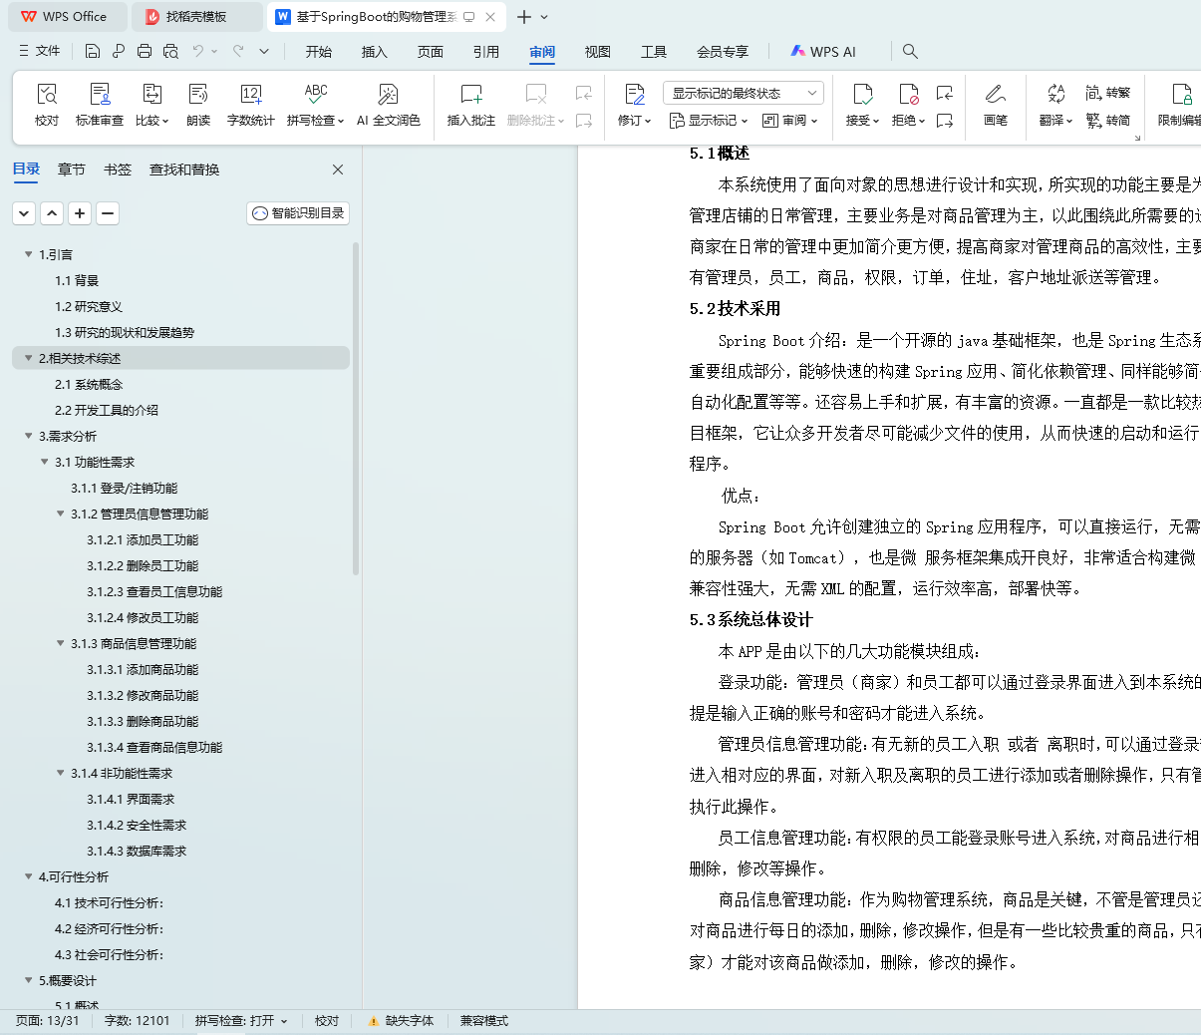Click the print icon in quick toolbar

click(x=145, y=51)
